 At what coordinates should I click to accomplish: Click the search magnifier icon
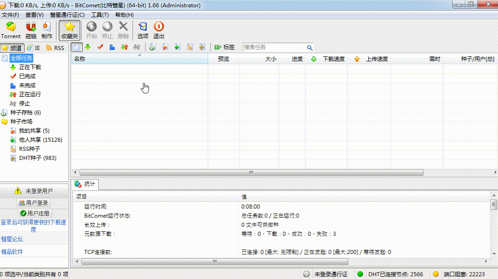click(x=310, y=48)
